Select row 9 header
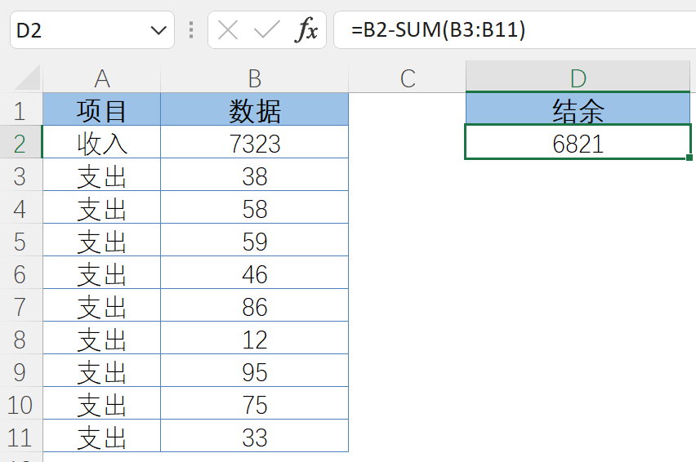Screen dimensions: 696x462 tap(21, 371)
